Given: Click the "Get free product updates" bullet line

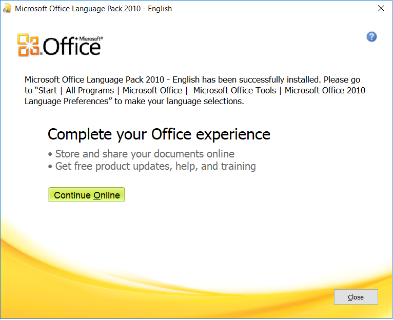Looking at the screenshot, I should [155, 166].
